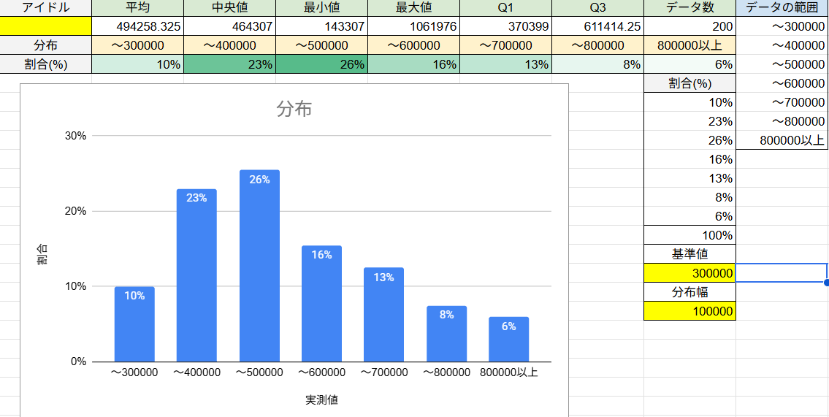Click the 800000以上 label on chart's horizontal axis

(508, 372)
